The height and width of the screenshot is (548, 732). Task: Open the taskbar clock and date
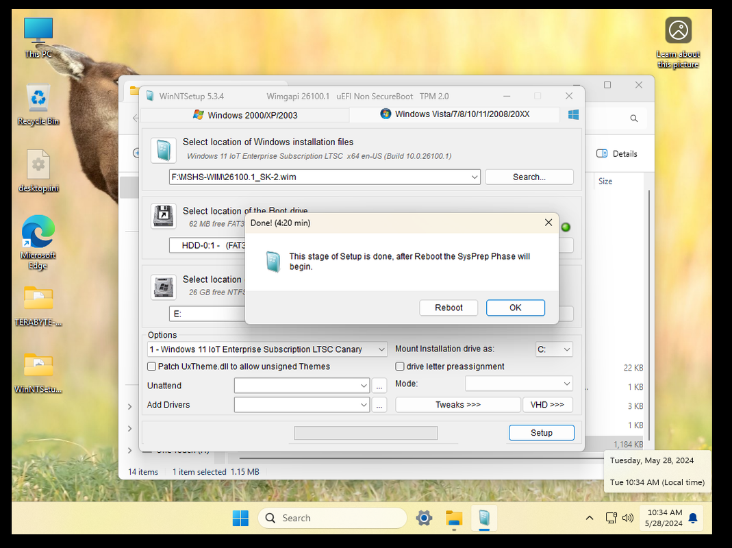(664, 518)
